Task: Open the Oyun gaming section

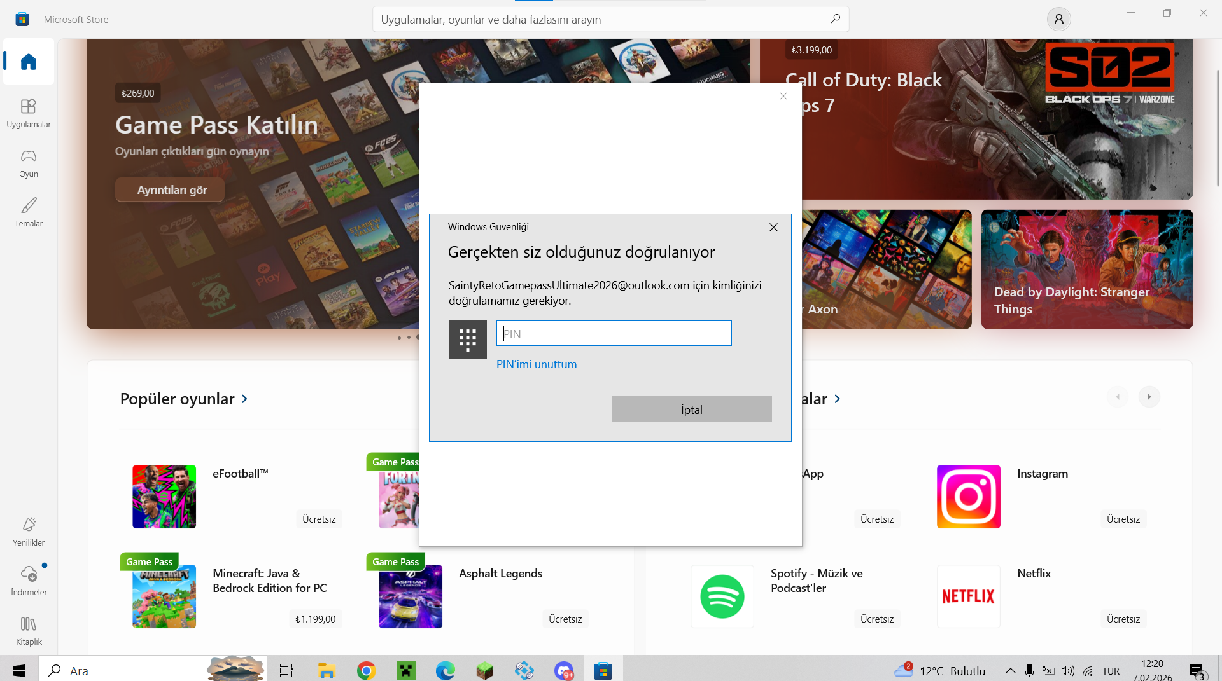Action: pos(29,163)
